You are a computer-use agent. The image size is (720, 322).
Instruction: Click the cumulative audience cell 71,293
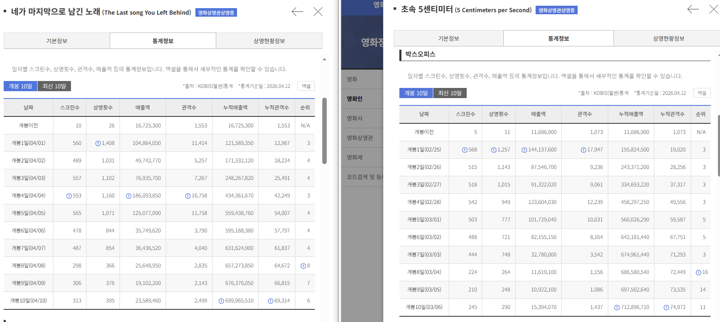click(678, 255)
